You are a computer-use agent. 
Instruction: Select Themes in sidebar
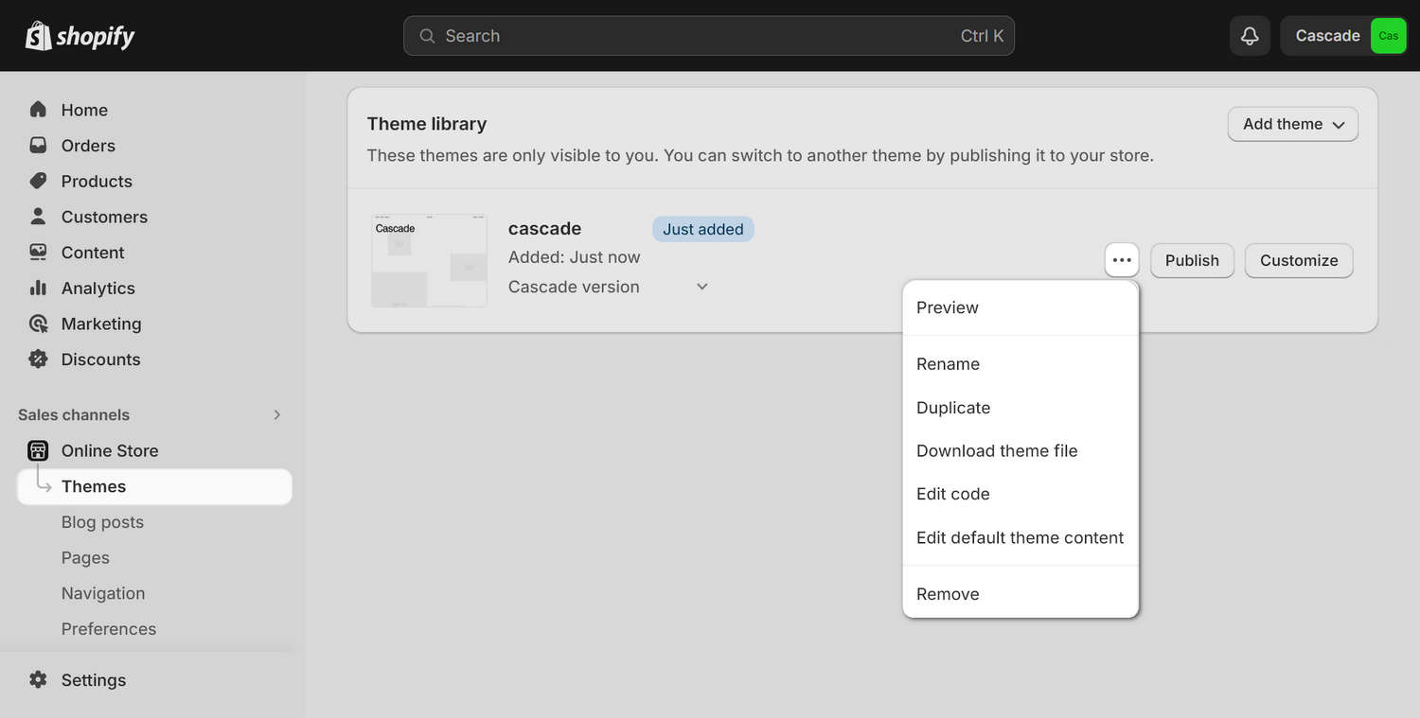click(154, 486)
